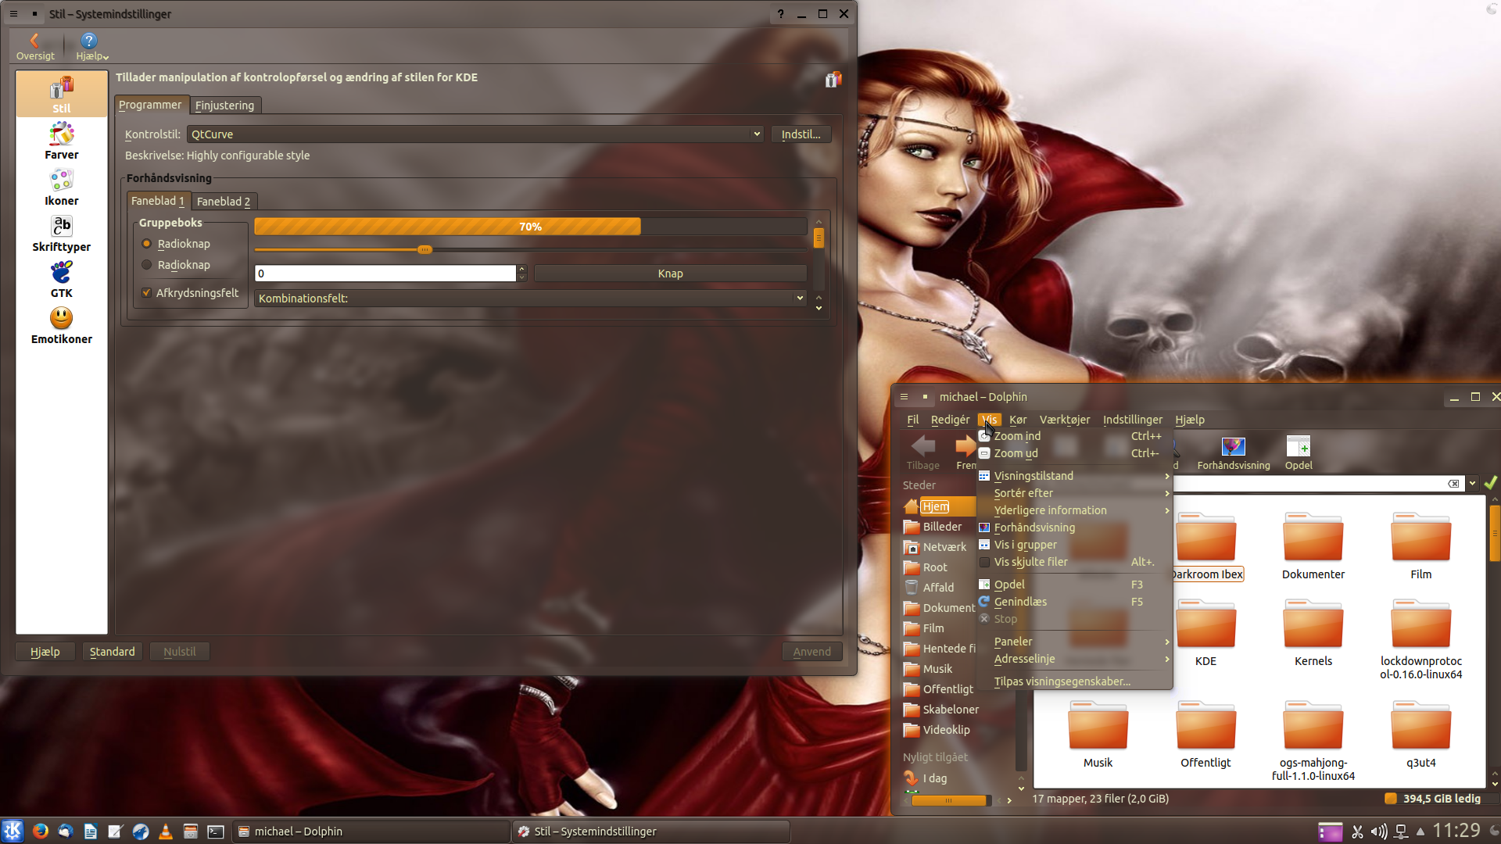
Task: Choose Tilpas visningsegenskaber... entry
Action: (x=1074, y=681)
